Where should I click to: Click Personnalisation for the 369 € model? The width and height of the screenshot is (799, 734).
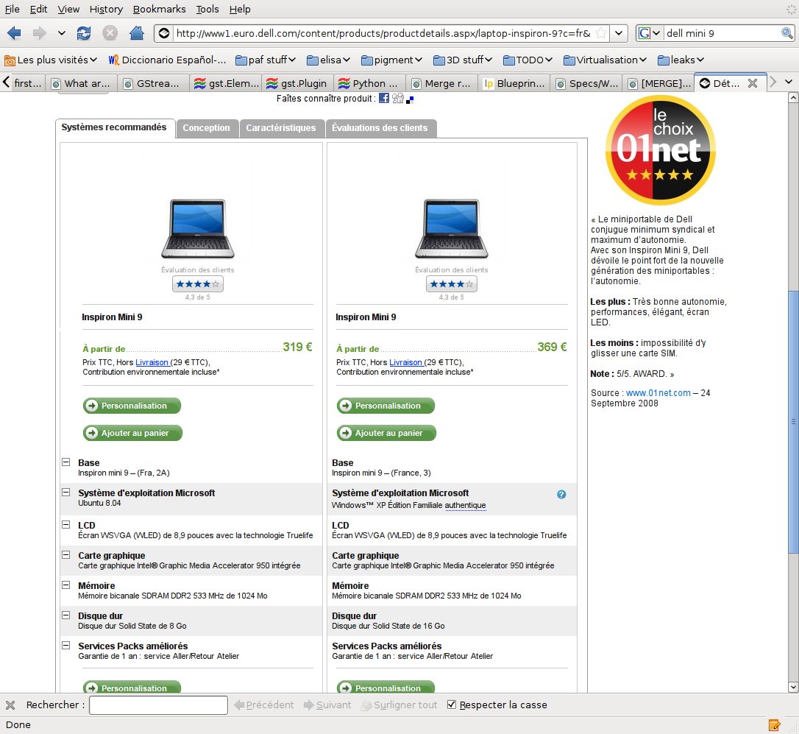(386, 406)
